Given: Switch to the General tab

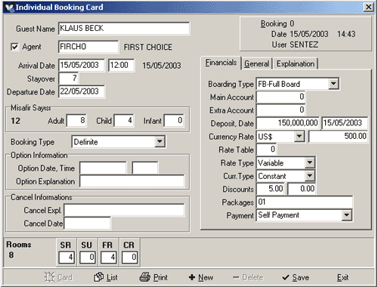Looking at the screenshot, I should [x=256, y=63].
